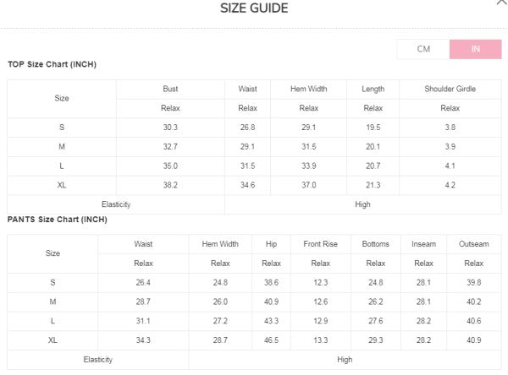Switch size units to CM

pyautogui.click(x=423, y=49)
